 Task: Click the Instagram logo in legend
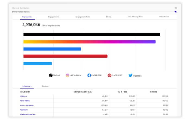click(68, 75)
